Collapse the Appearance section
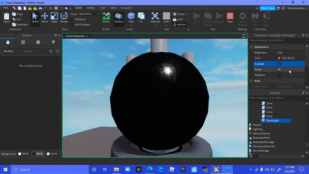The height and width of the screenshot is (174, 309). point(251,47)
